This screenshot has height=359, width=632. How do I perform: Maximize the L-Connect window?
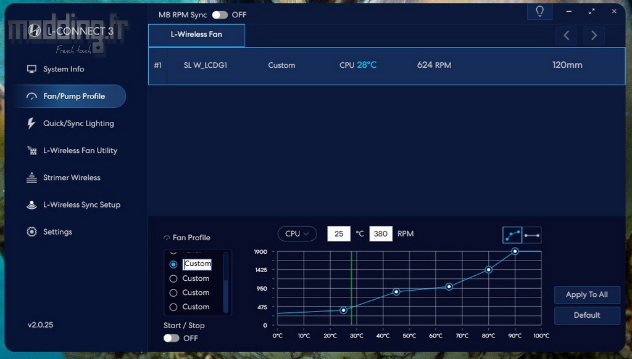[x=591, y=11]
